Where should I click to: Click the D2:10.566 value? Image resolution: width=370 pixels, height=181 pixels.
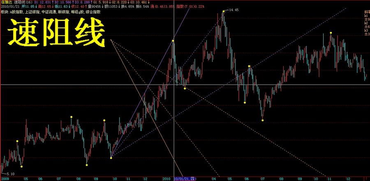pos(63,2)
